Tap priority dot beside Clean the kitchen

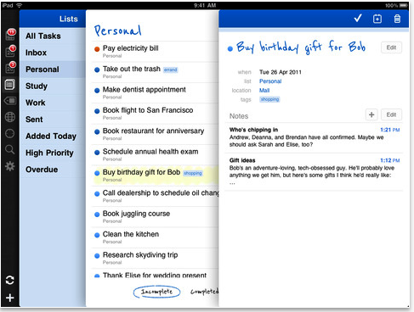tap(97, 235)
